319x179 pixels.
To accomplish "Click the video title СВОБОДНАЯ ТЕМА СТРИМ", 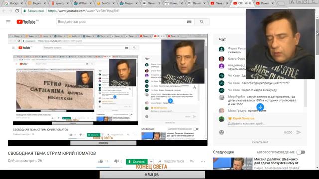I will tap(52, 153).
